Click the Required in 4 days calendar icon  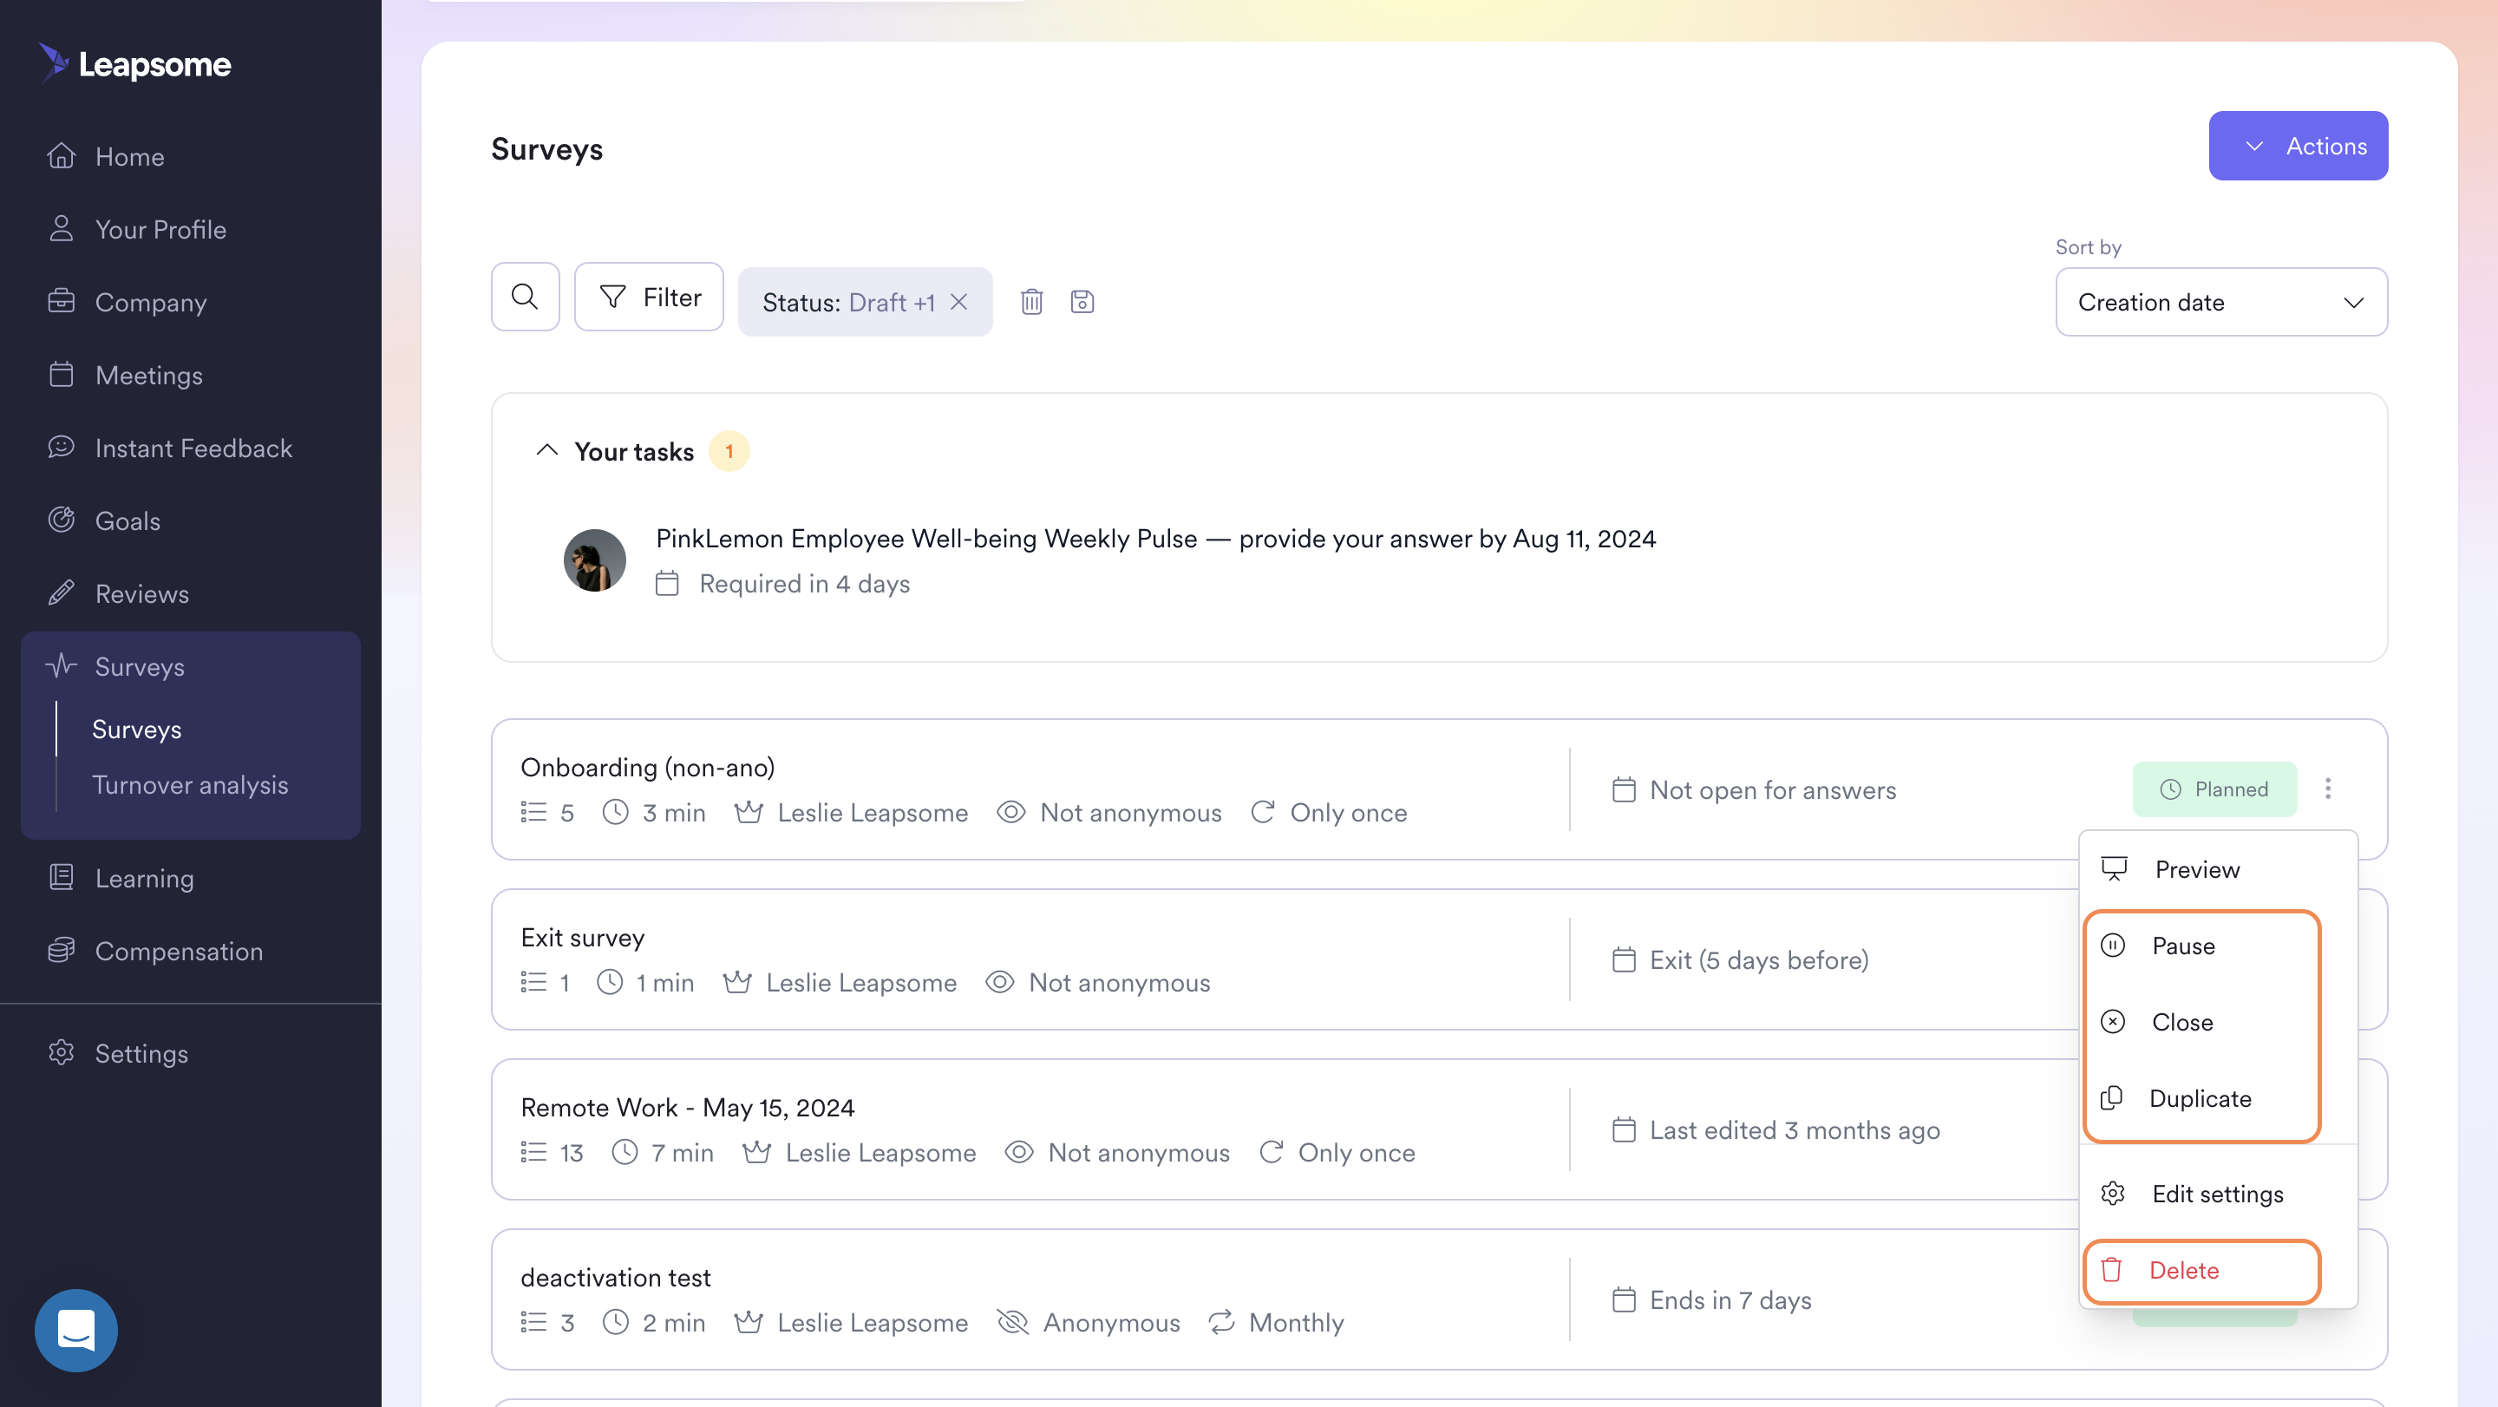pyautogui.click(x=666, y=584)
